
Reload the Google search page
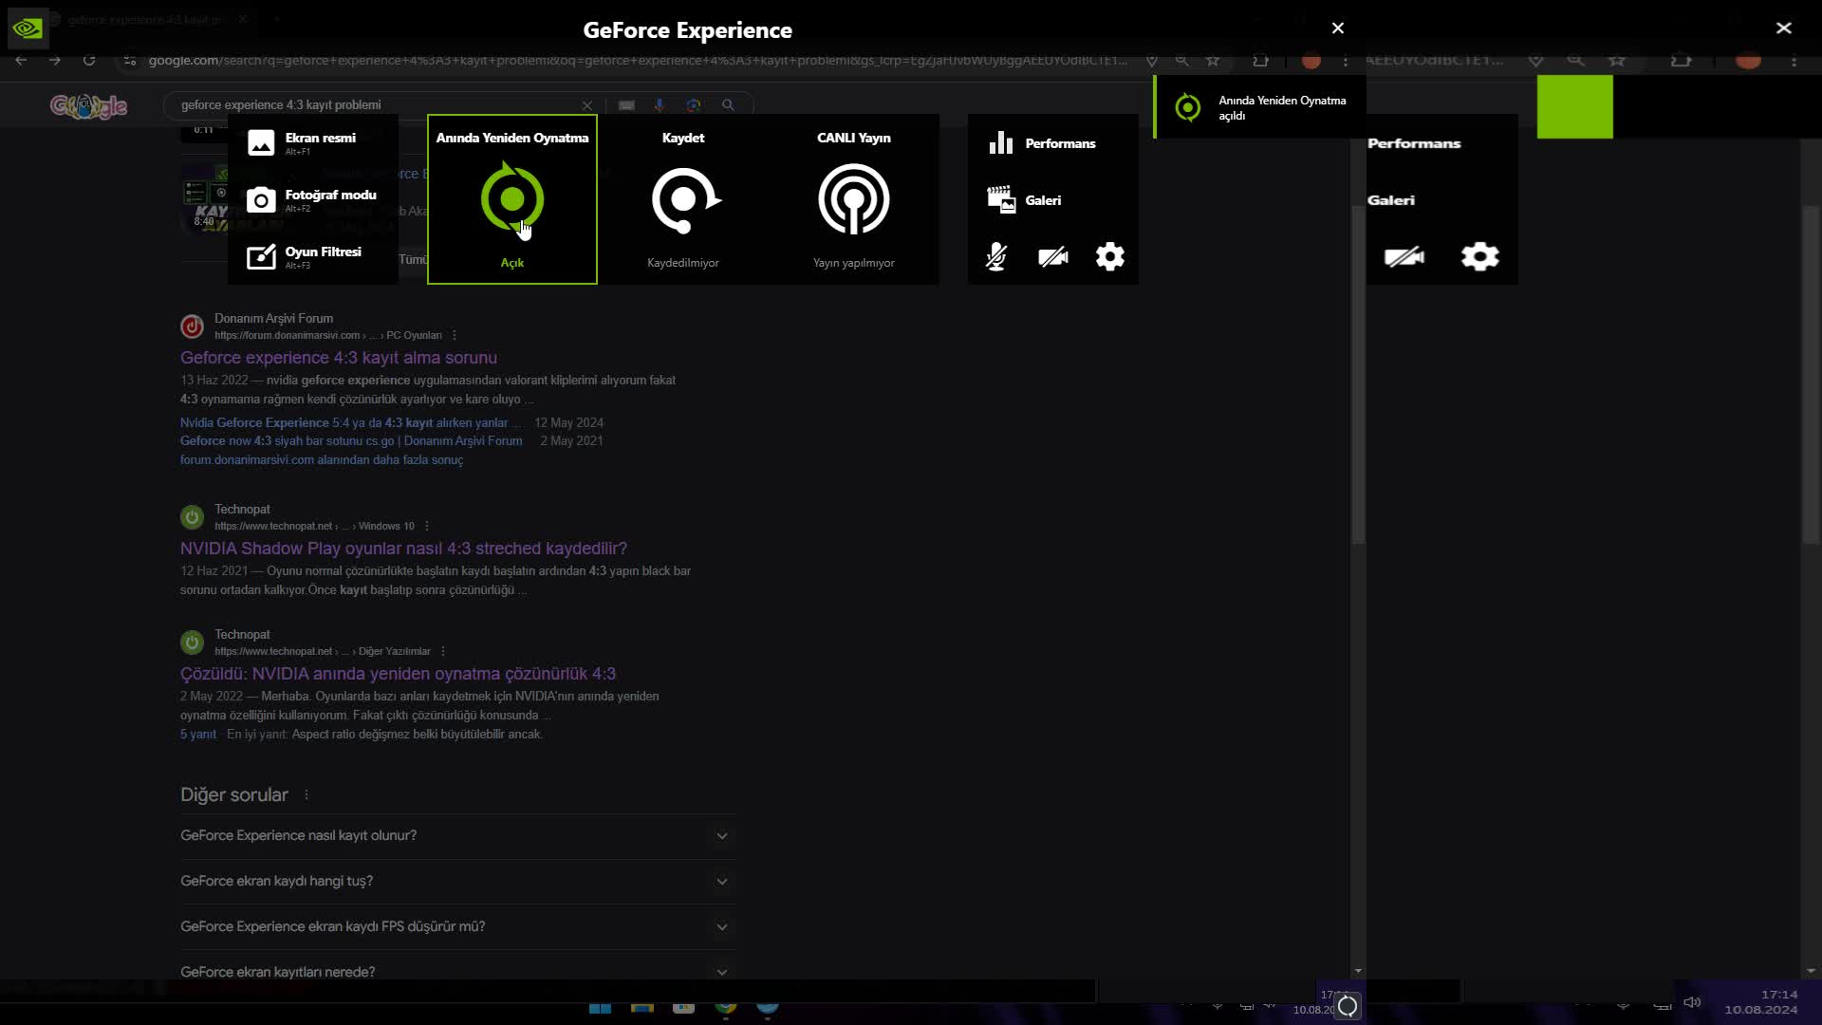(89, 60)
